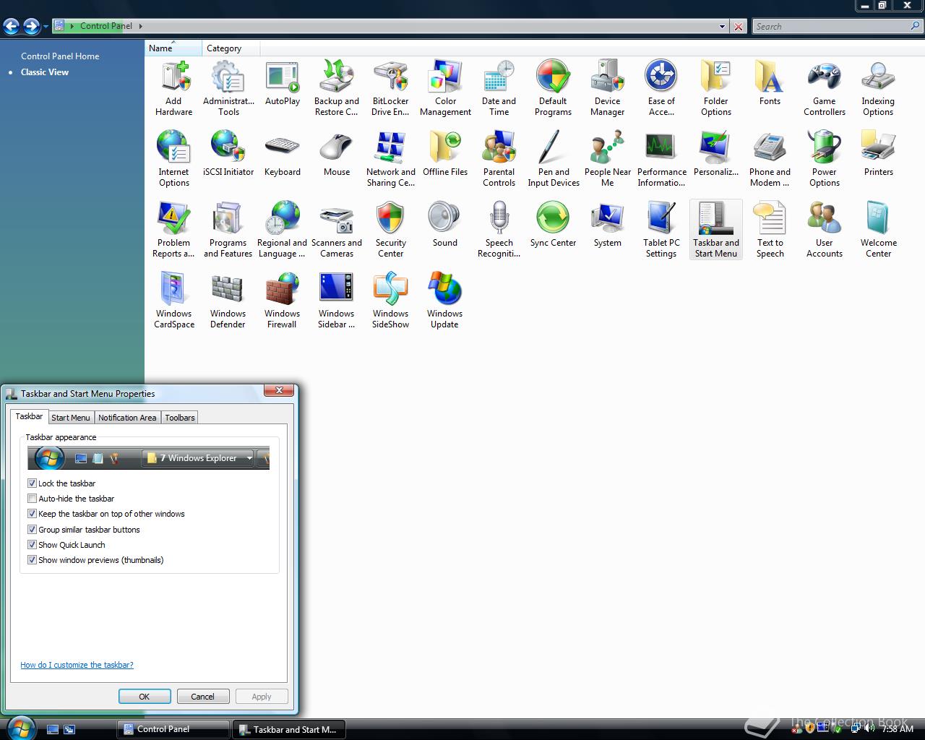This screenshot has height=740, width=925.
Task: Open Tablet PC Settings icon
Action: pyautogui.click(x=661, y=230)
